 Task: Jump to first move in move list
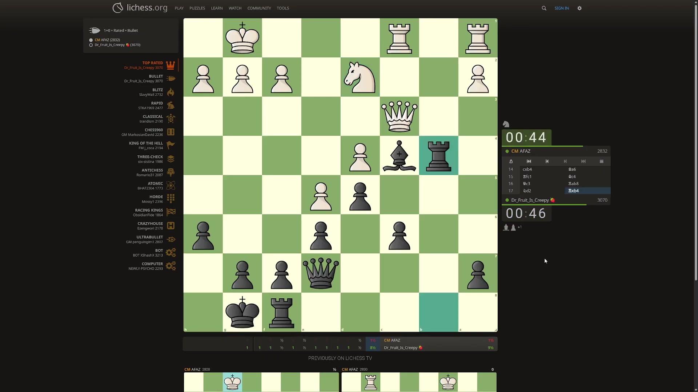coord(529,162)
